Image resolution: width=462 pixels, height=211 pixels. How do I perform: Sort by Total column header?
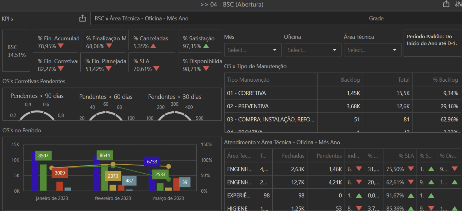387,80
